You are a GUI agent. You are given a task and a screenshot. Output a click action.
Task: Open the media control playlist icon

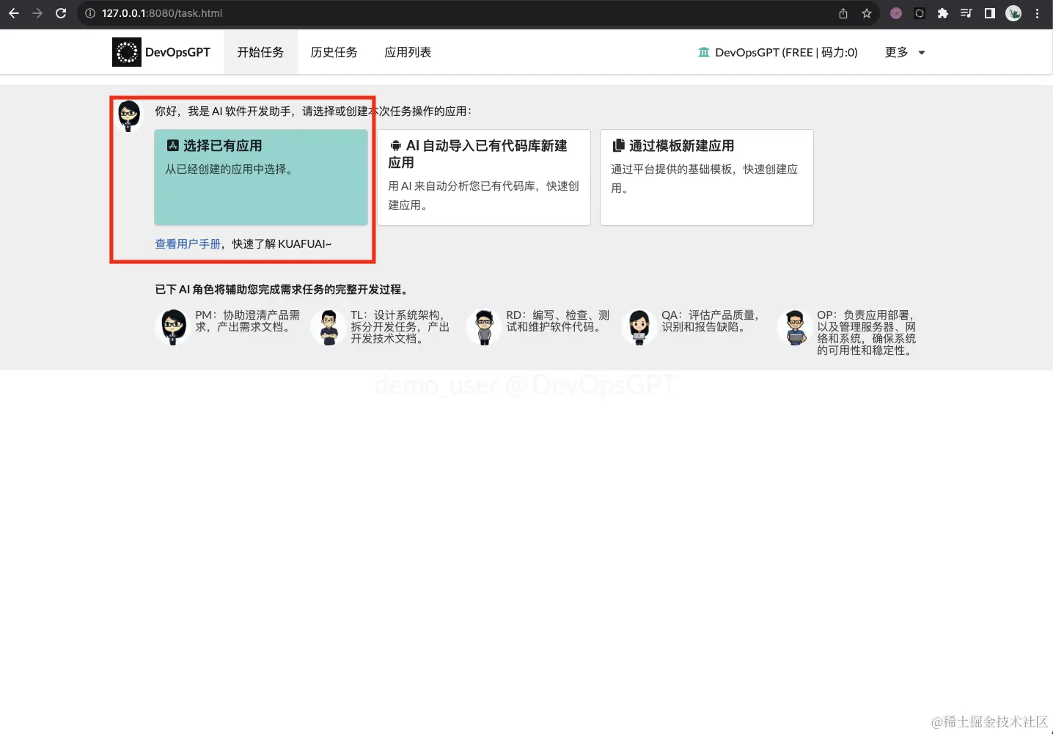pos(966,13)
